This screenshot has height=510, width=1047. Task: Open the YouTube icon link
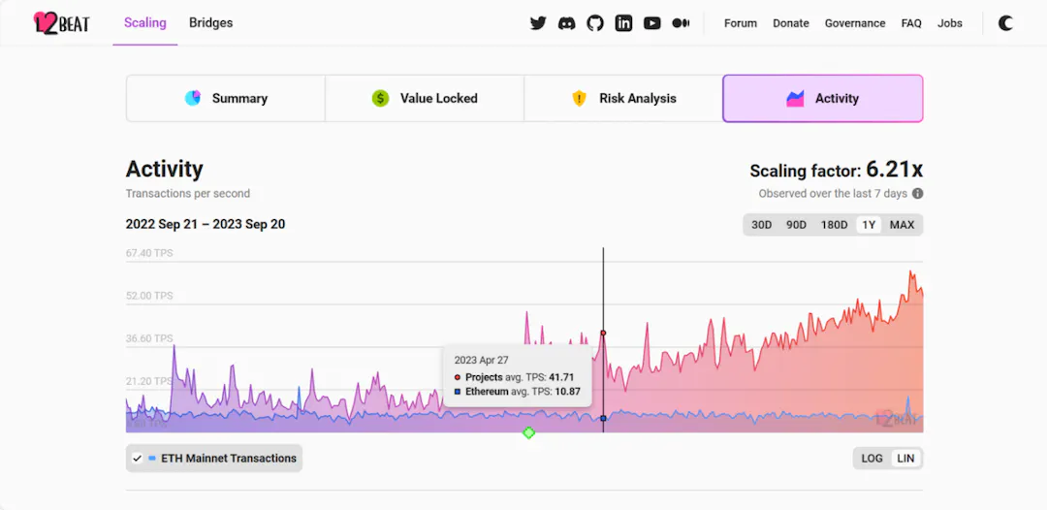click(x=651, y=23)
